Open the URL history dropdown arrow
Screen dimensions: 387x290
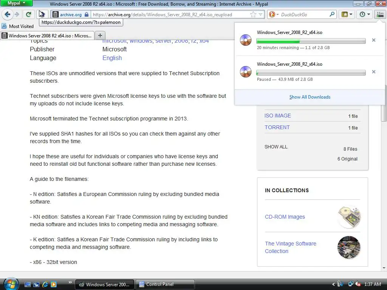(x=260, y=15)
